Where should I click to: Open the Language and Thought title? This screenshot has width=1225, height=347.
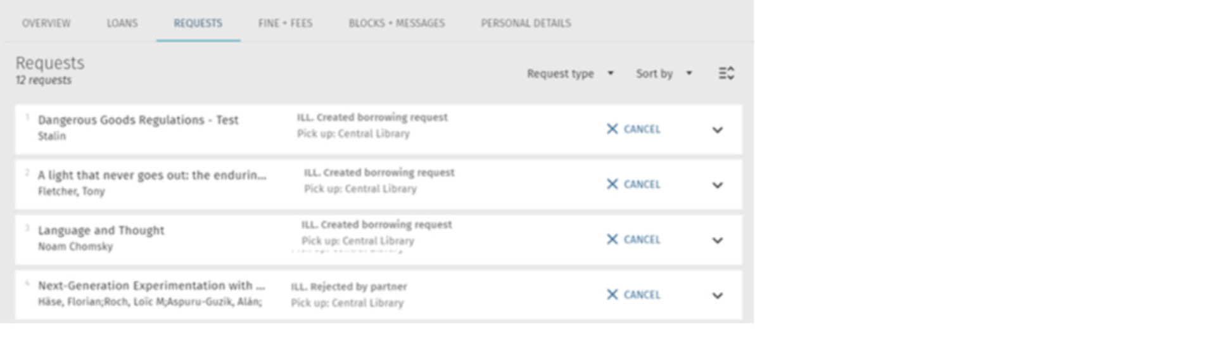[101, 230]
